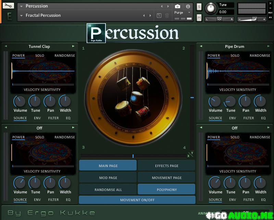
Task: Toggle the Mute (M) button in header
Action: coord(199,17)
